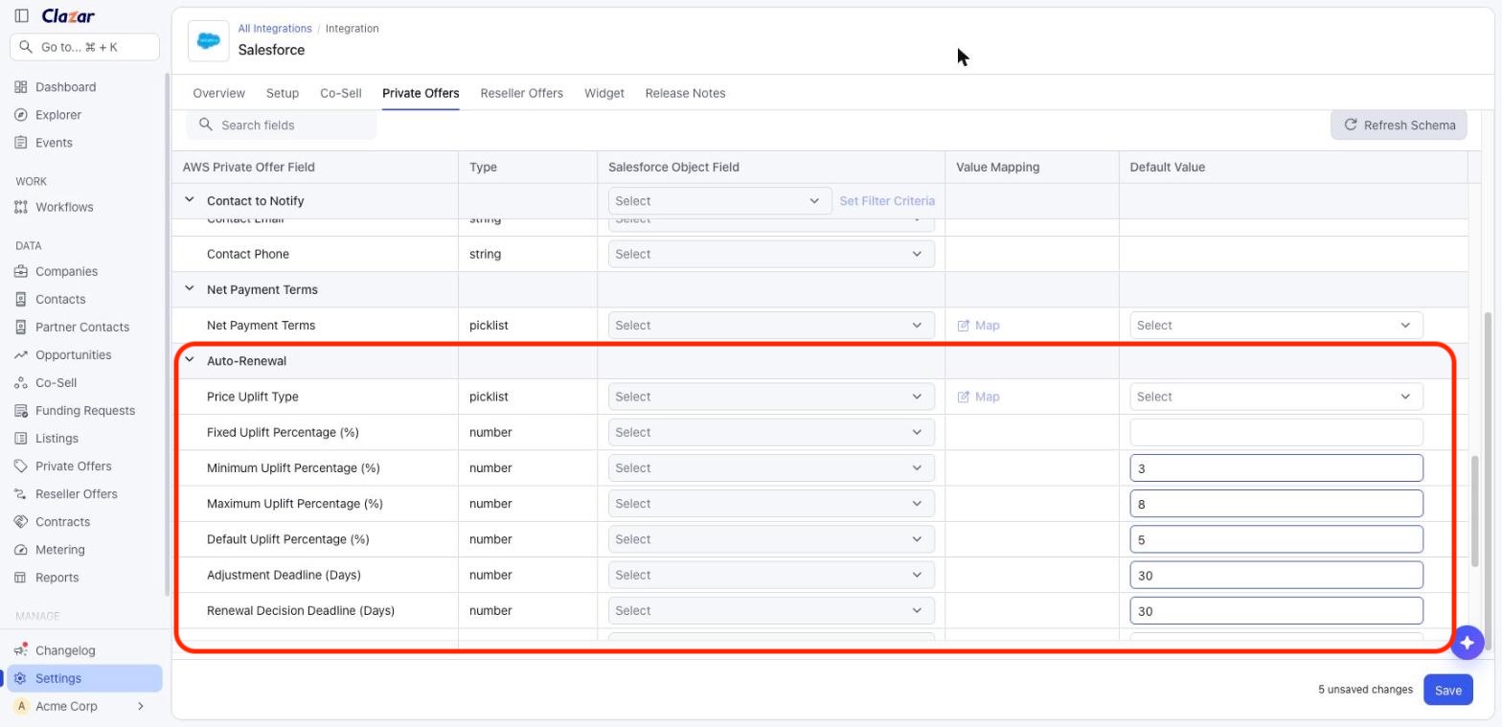The image size is (1502, 727).
Task: Open the Dashboard icon in sidebar
Action: pos(21,87)
